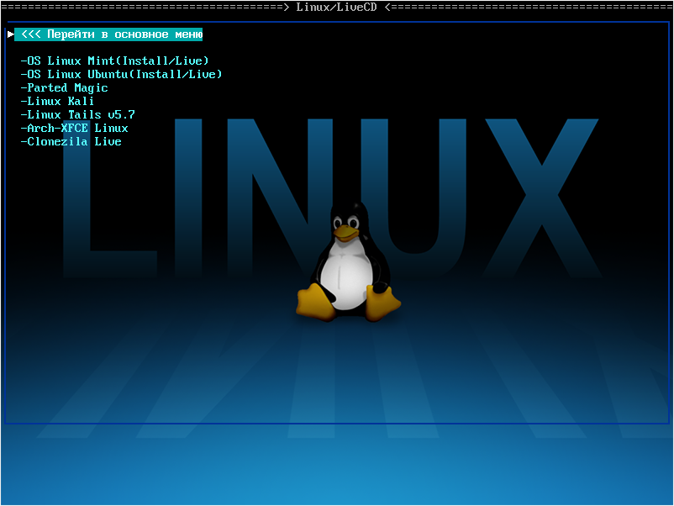This screenshot has height=506, width=674.
Task: Click the Tux penguin mascot
Action: pyautogui.click(x=347, y=262)
